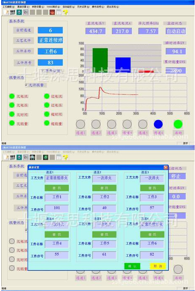This screenshot has width=195, height=291.
Task: Click the green bar in the bar chart
Action: (x=100, y=60)
